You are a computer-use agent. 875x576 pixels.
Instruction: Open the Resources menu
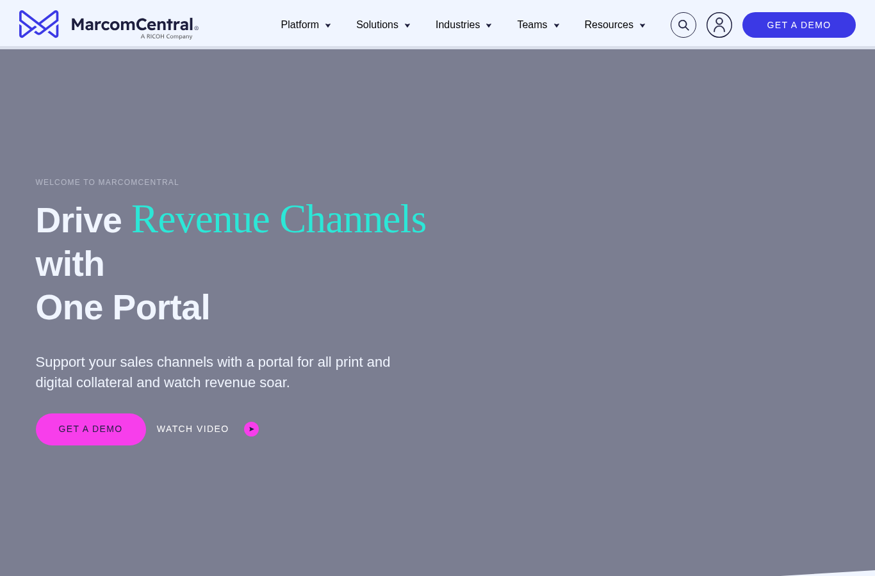[609, 25]
